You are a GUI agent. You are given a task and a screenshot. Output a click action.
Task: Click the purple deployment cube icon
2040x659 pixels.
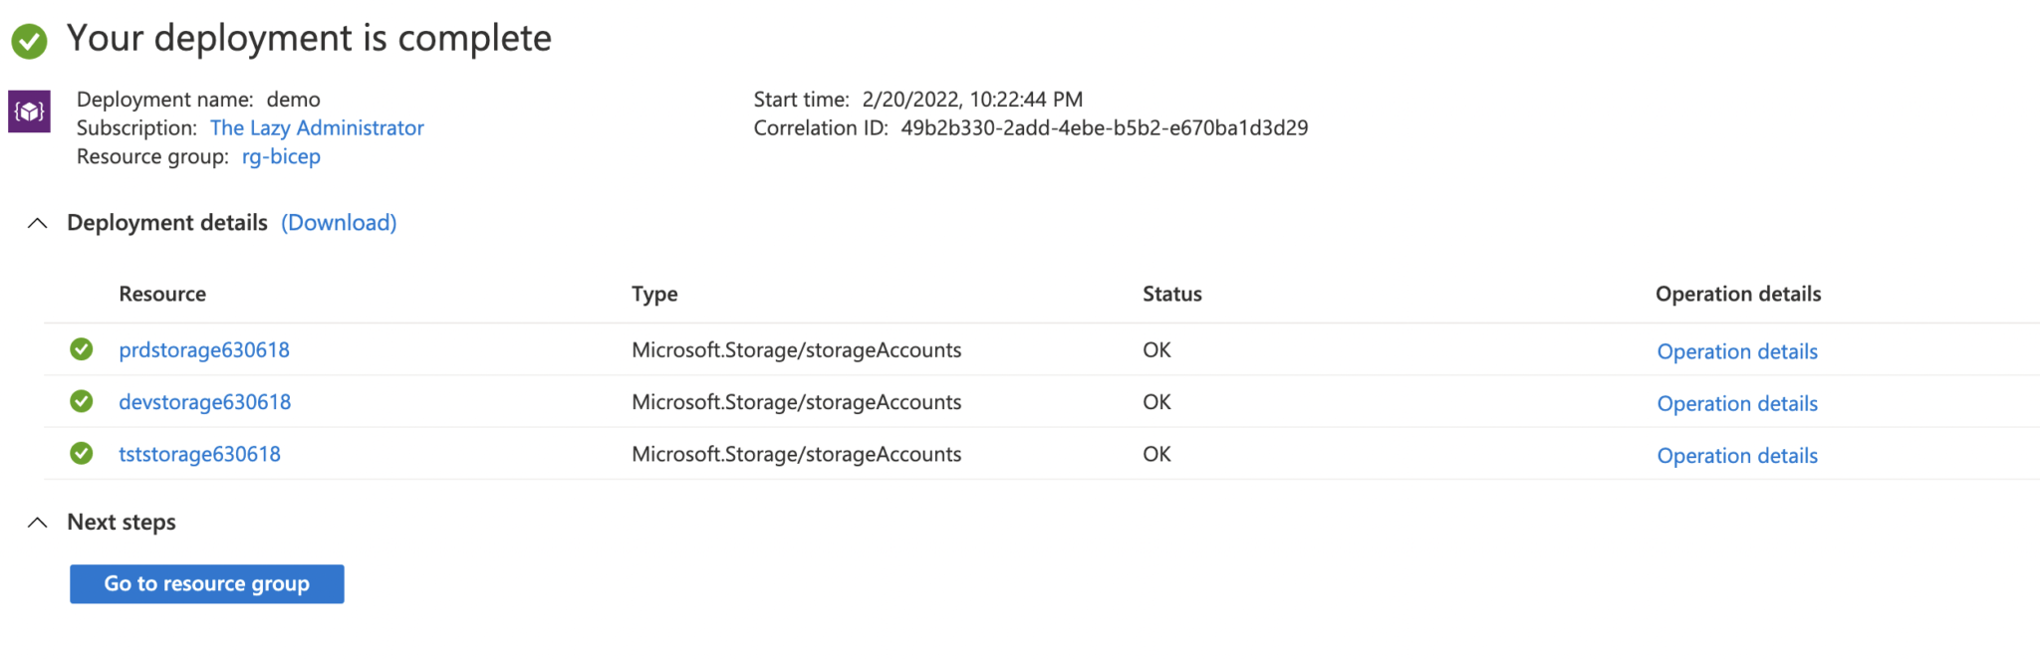click(30, 111)
